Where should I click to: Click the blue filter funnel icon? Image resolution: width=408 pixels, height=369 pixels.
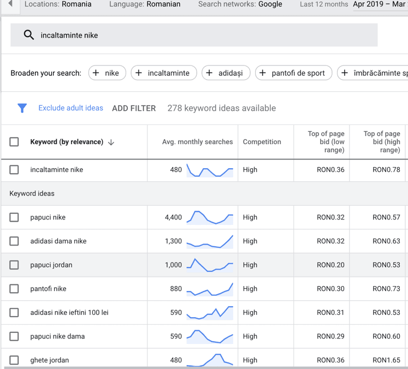coord(22,108)
